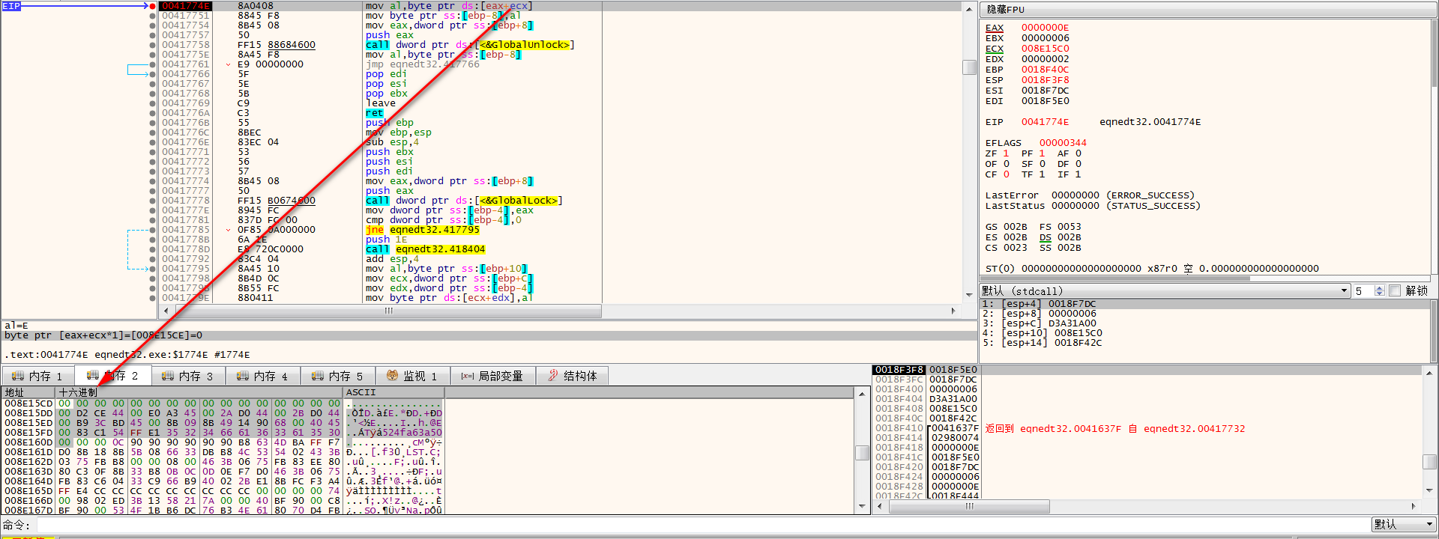Click the info line .text:0041774E eqnedt32.exe
1439x539 pixels.
click(127, 355)
